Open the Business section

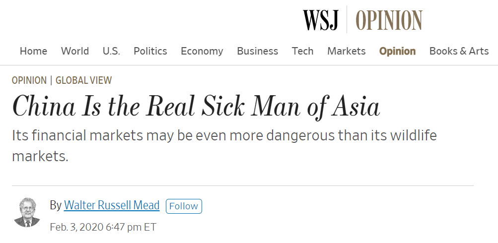tap(257, 51)
